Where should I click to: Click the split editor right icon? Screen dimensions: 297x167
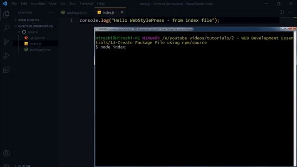point(282,13)
